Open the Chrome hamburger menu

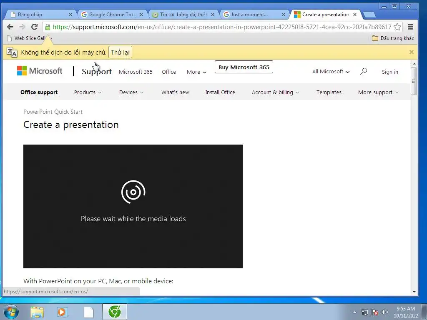410,27
